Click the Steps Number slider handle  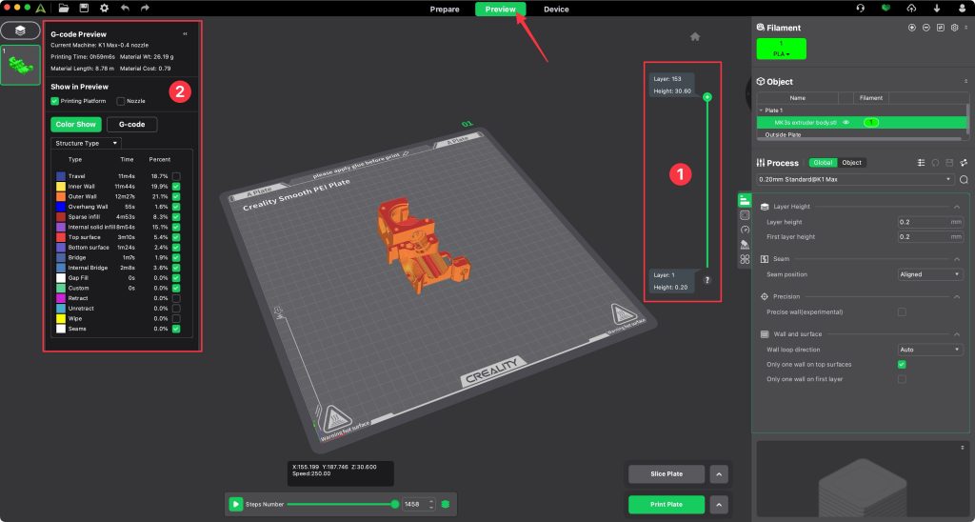click(x=394, y=504)
